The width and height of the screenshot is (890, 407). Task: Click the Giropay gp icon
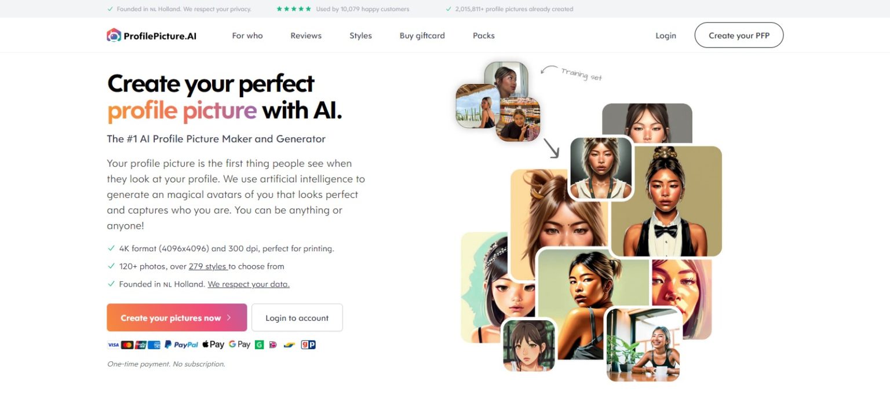[308, 344]
